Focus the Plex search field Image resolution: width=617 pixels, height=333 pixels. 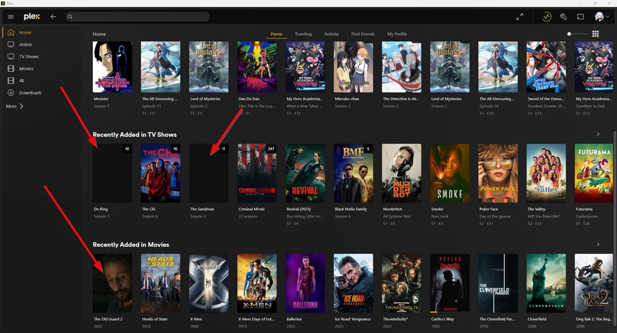[x=137, y=17]
